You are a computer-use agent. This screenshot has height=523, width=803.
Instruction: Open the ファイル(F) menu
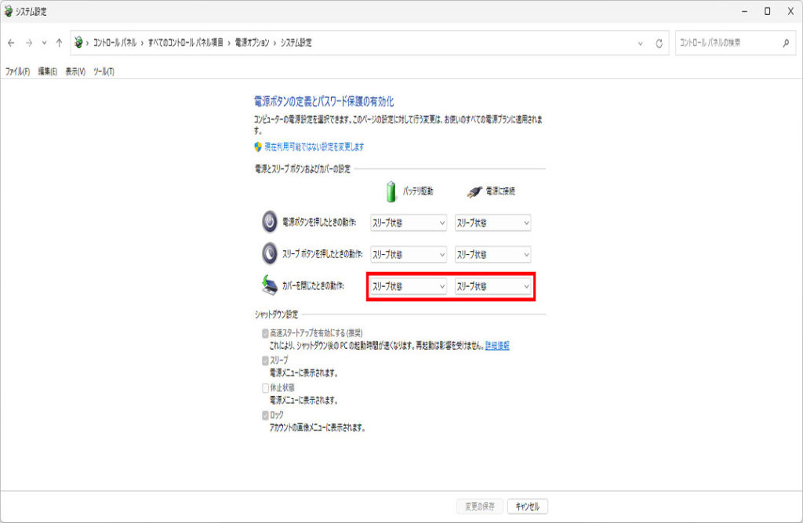(17, 71)
